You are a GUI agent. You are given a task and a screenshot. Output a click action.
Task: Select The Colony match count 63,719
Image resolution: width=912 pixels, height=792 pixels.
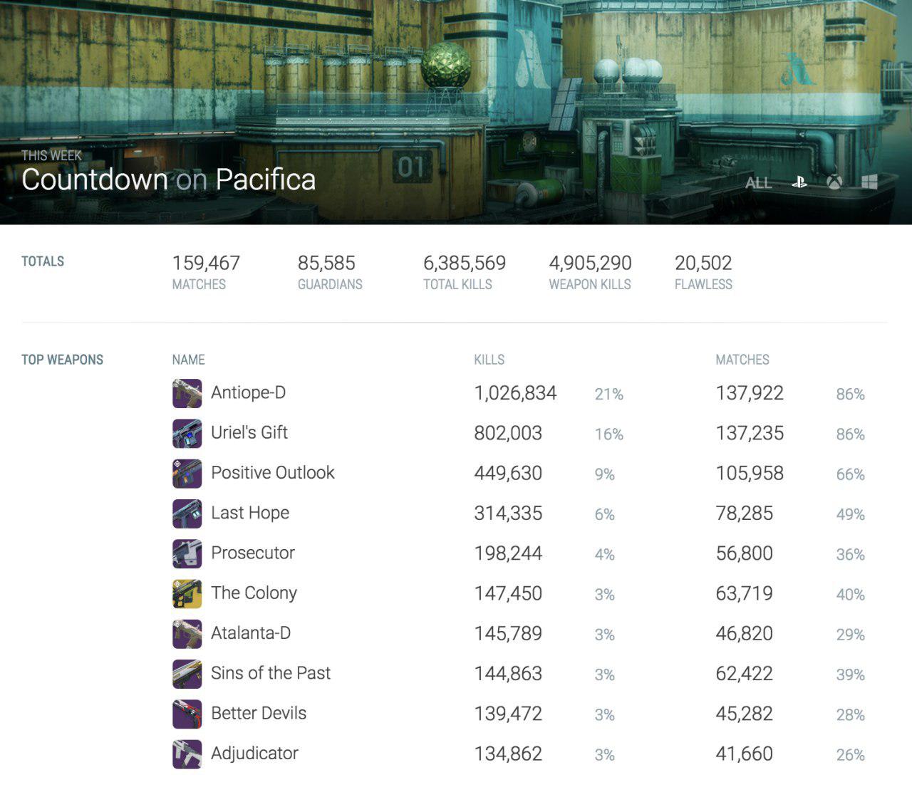(745, 593)
